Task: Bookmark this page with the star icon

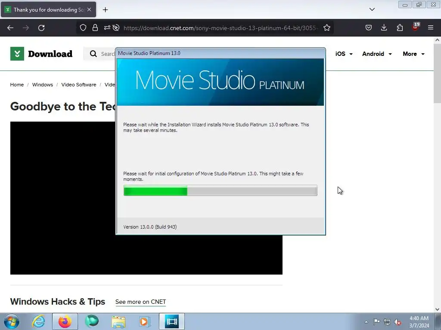Action: (x=326, y=27)
